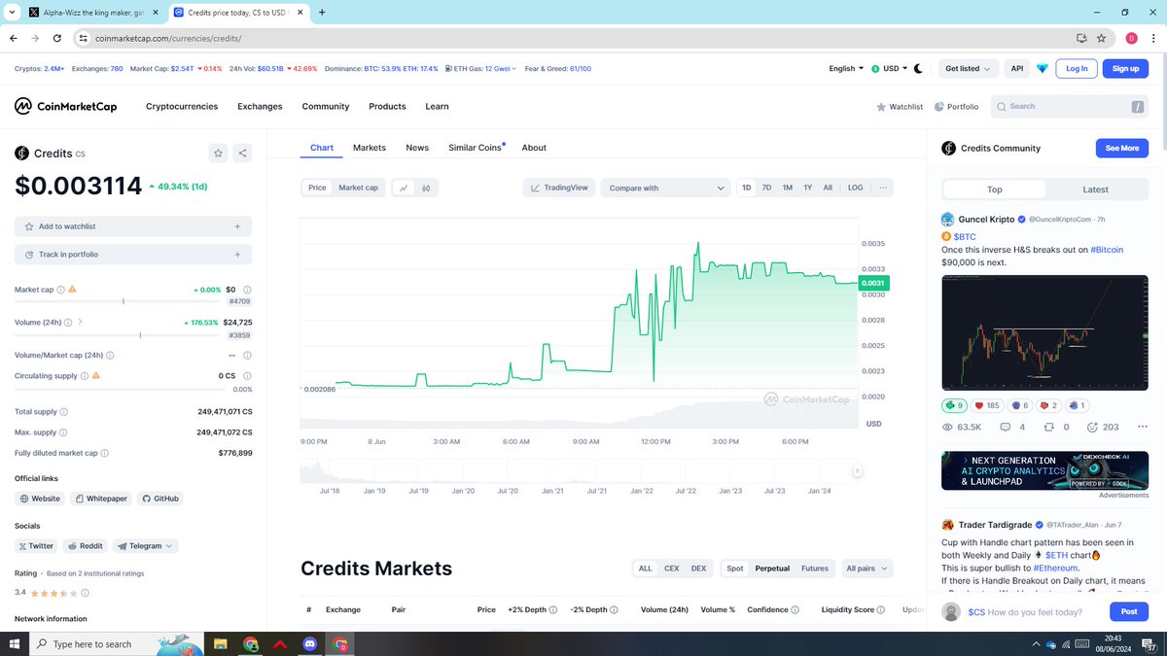
Task: Add Credits to favorites with star icon
Action: pos(218,153)
